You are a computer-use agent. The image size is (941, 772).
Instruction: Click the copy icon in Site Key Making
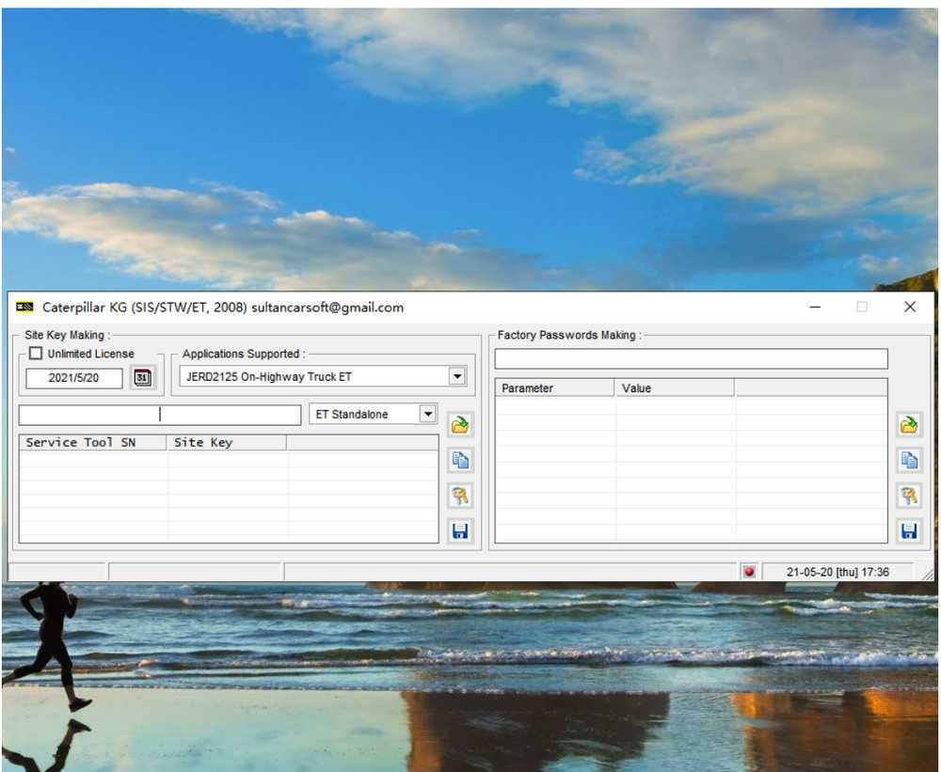click(460, 460)
